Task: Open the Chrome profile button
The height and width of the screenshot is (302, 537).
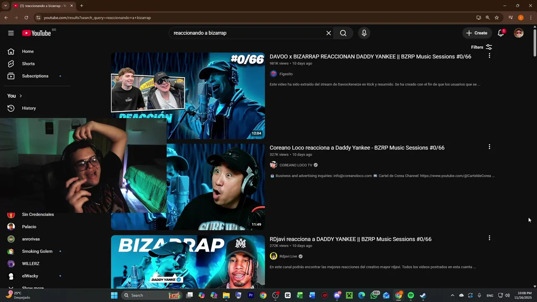Action: pos(521,18)
